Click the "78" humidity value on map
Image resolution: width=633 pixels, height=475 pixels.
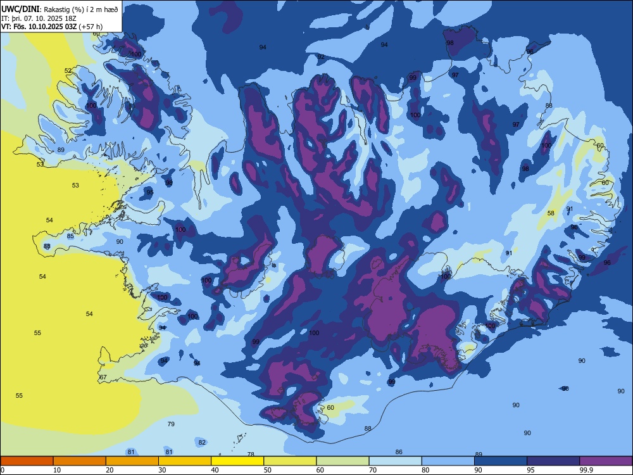(x=251, y=454)
